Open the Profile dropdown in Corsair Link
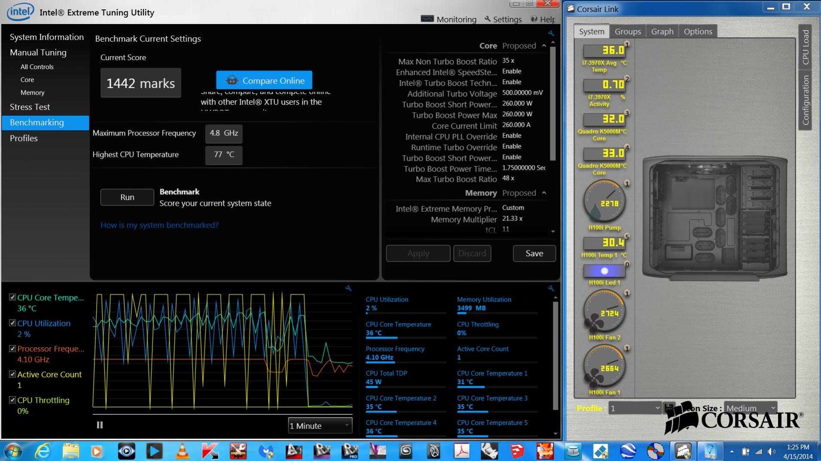821x461 pixels. coord(635,408)
